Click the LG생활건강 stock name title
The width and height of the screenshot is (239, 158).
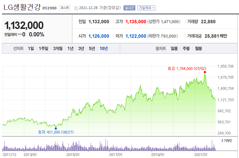(22, 7)
